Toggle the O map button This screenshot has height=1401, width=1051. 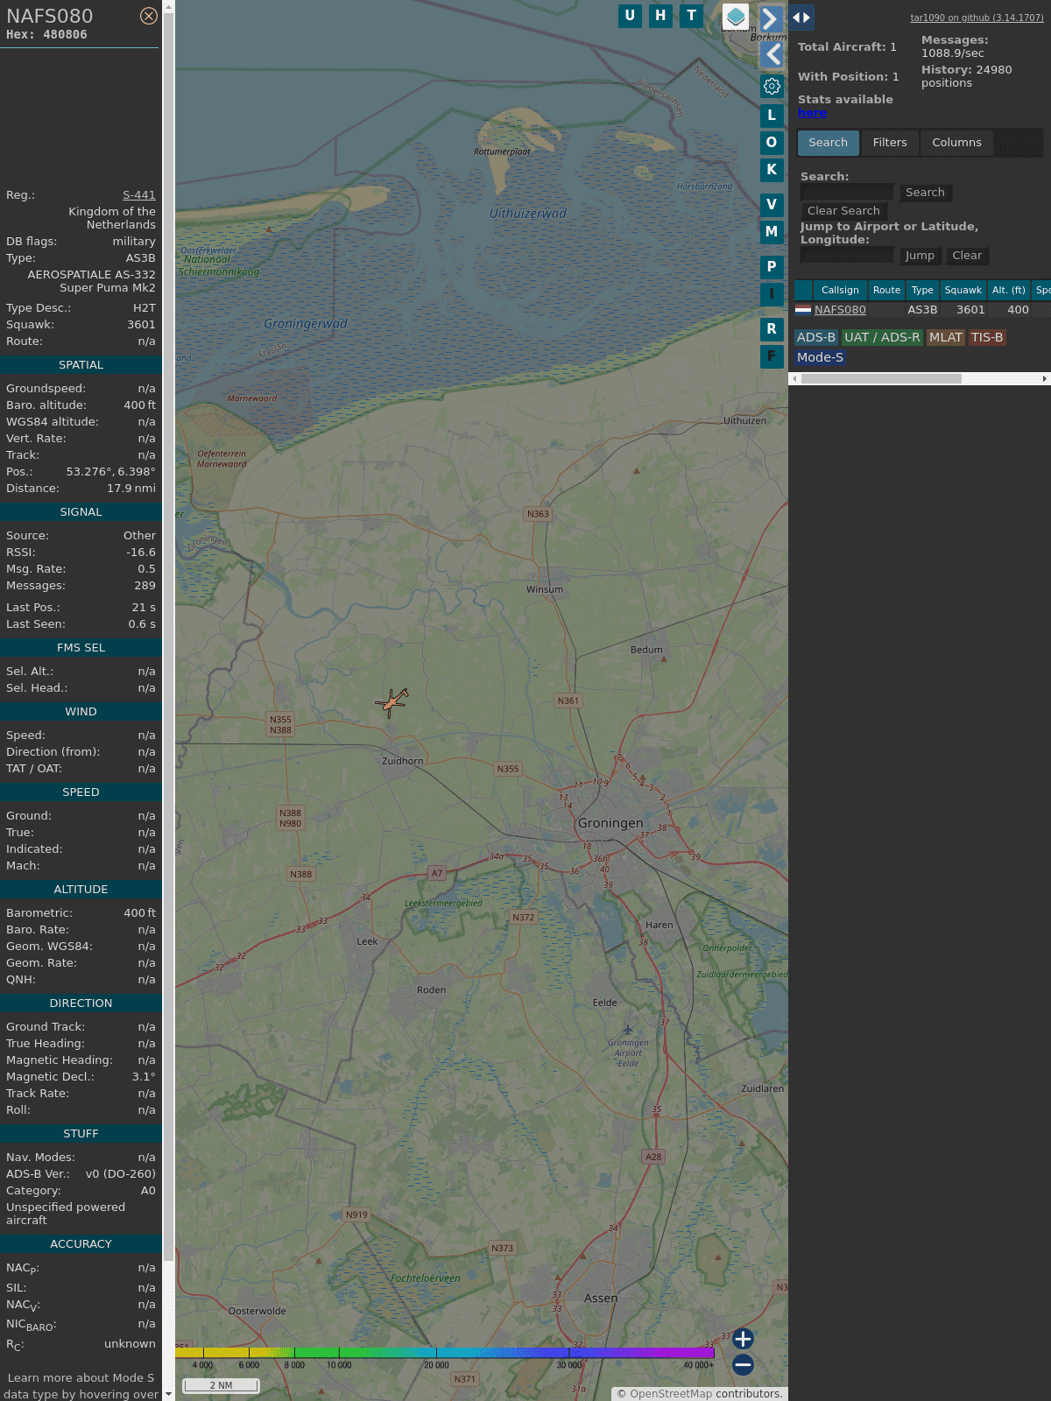[x=772, y=143]
